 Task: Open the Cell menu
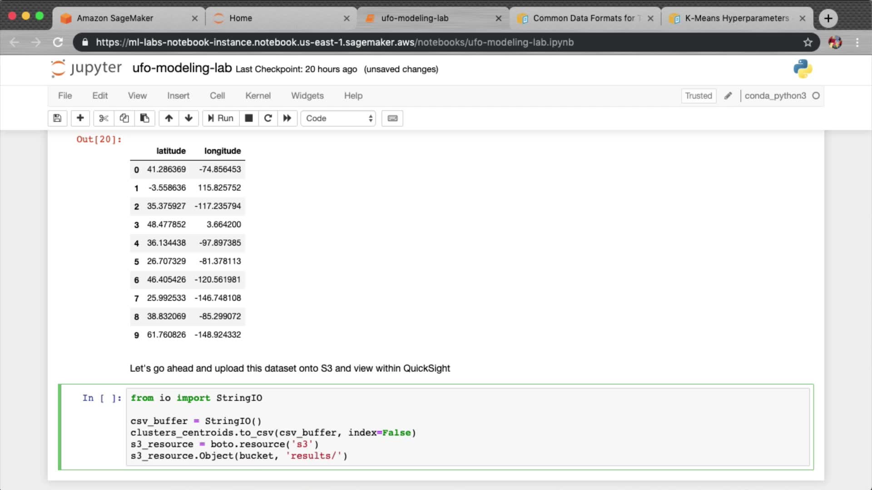(x=217, y=96)
